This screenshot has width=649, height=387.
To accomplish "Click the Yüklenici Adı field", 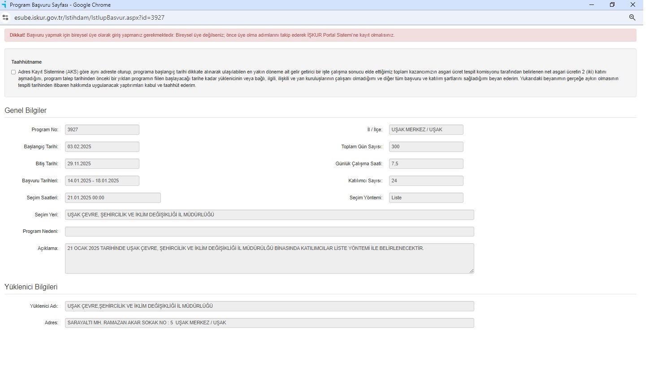I will pyautogui.click(x=269, y=306).
